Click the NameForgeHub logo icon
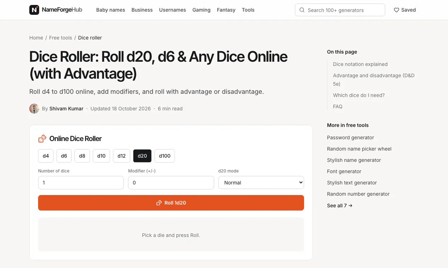This screenshot has width=448, height=268. (34, 10)
